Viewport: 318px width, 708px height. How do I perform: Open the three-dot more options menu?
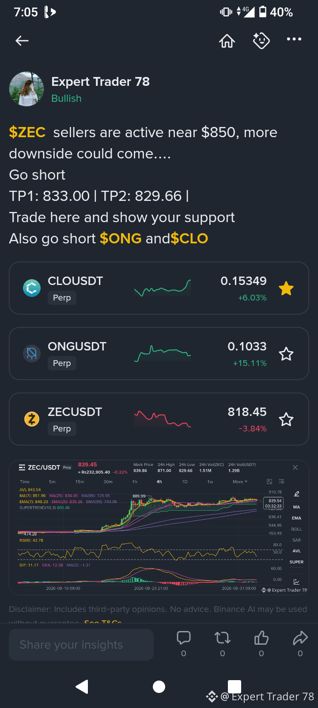click(294, 39)
